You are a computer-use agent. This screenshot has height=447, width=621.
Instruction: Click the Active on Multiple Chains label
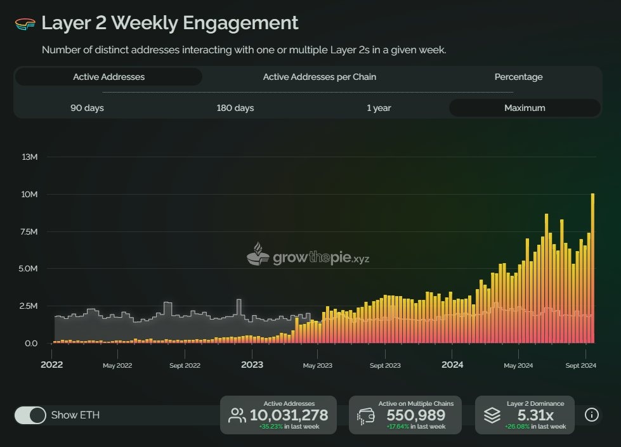[416, 403]
